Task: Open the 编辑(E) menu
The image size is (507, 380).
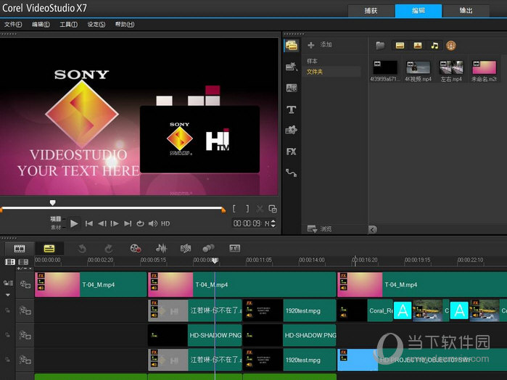Action: [41, 24]
